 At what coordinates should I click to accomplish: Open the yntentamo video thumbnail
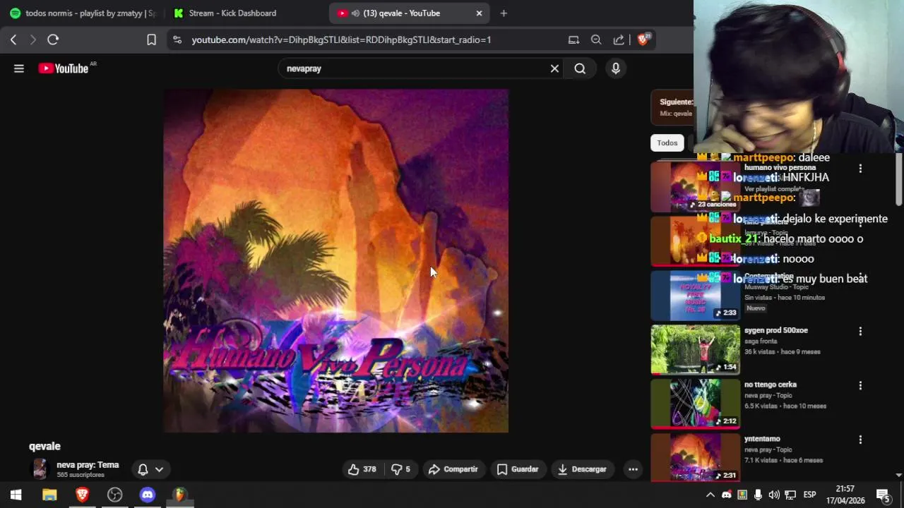pos(696,457)
